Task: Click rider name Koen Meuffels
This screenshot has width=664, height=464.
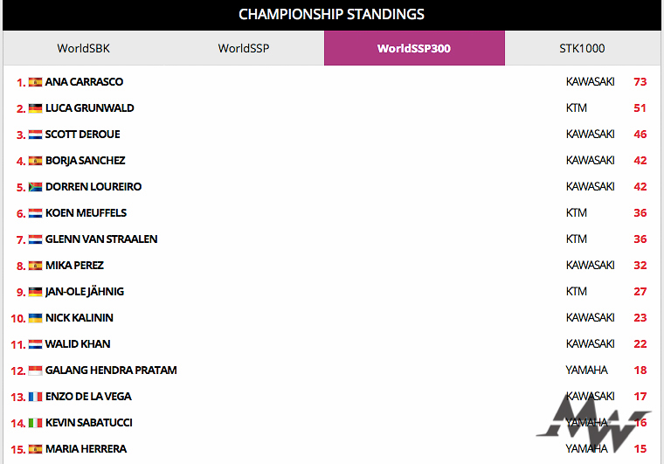Action: point(86,213)
